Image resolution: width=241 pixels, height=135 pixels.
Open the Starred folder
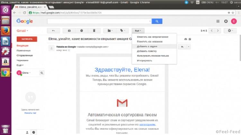coord(23,50)
